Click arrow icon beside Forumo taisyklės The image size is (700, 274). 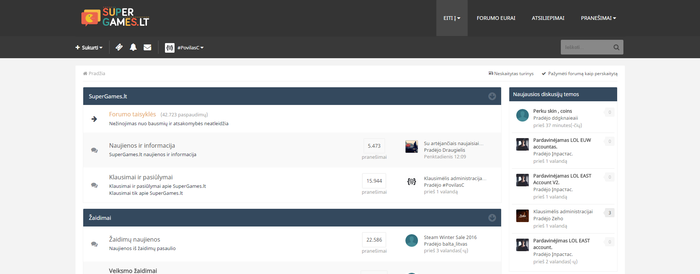coord(94,119)
